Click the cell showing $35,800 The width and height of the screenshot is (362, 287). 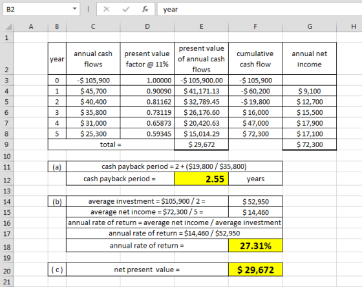[x=93, y=112]
